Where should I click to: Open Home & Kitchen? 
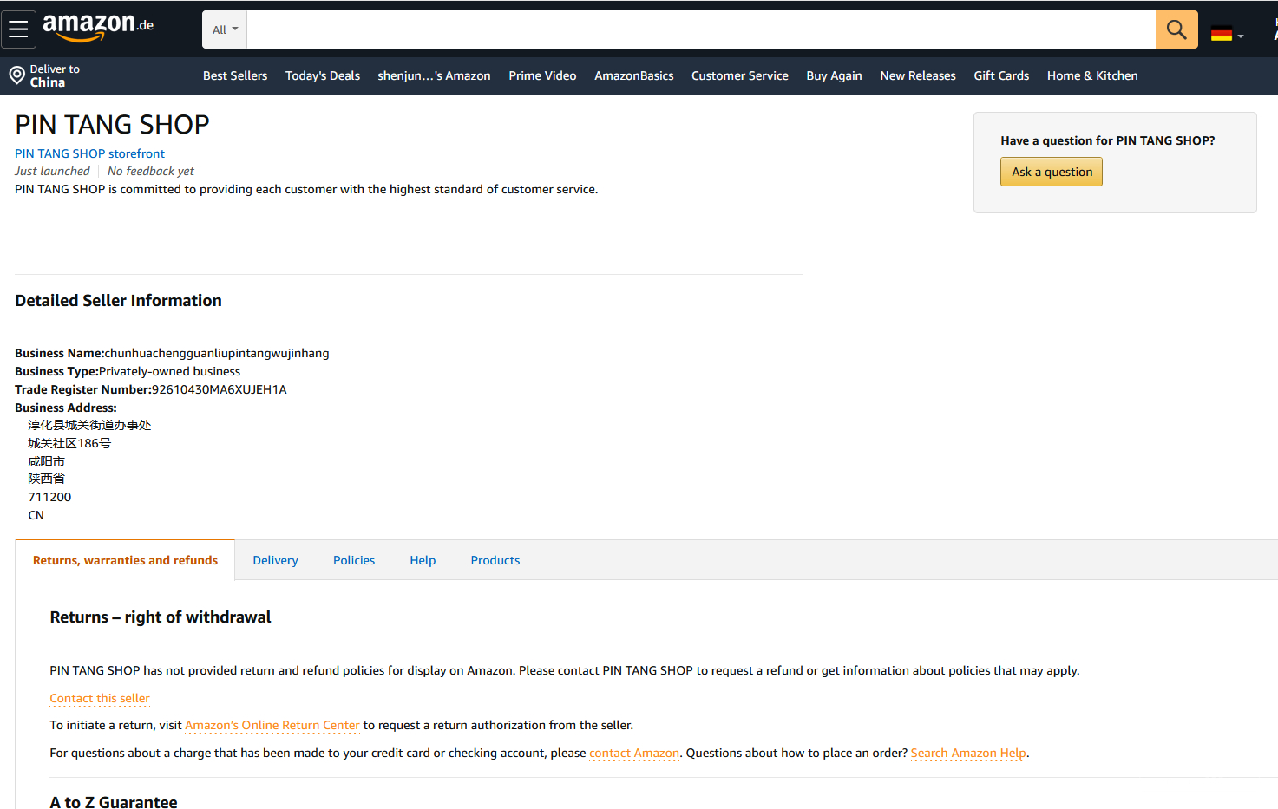coord(1092,75)
